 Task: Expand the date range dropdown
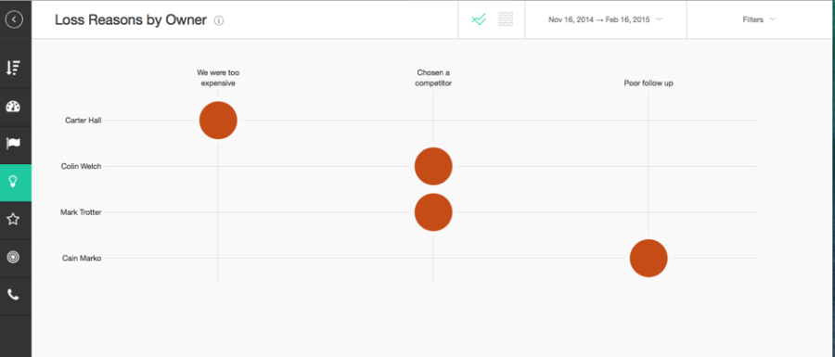[x=606, y=19]
